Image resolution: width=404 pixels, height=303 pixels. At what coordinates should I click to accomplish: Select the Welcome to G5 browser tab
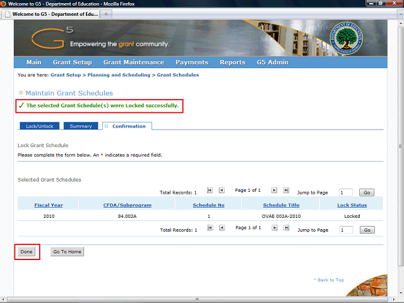pyautogui.click(x=50, y=14)
